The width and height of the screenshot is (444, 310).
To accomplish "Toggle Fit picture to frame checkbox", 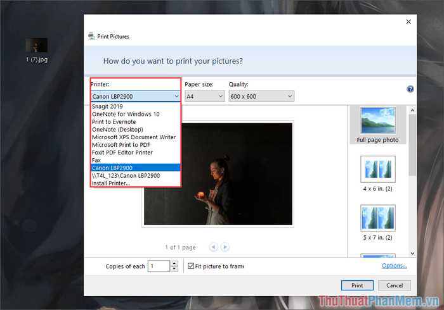I will tap(191, 266).
